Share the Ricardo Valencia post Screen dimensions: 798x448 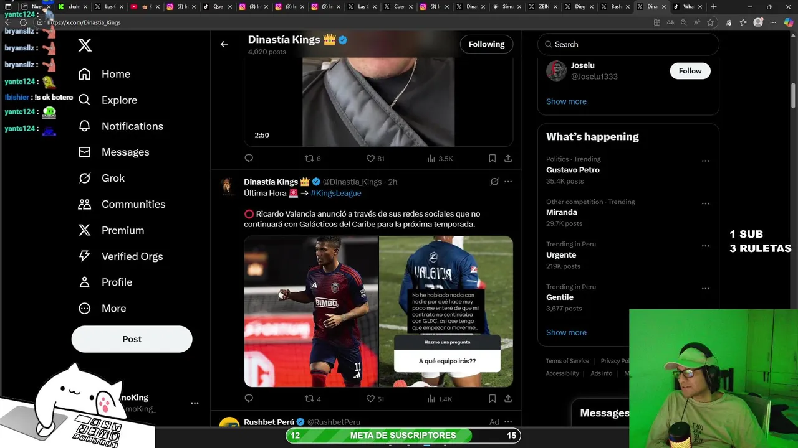point(508,399)
